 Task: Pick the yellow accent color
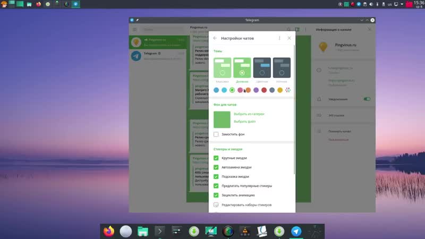pos(280,90)
